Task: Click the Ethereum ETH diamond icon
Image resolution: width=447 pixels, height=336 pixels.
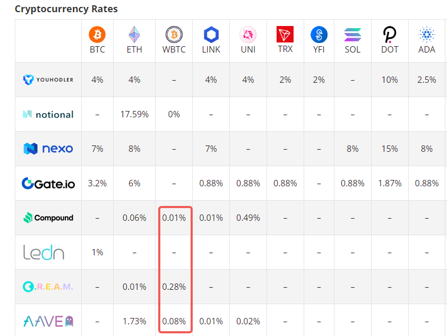Action: tap(134, 35)
